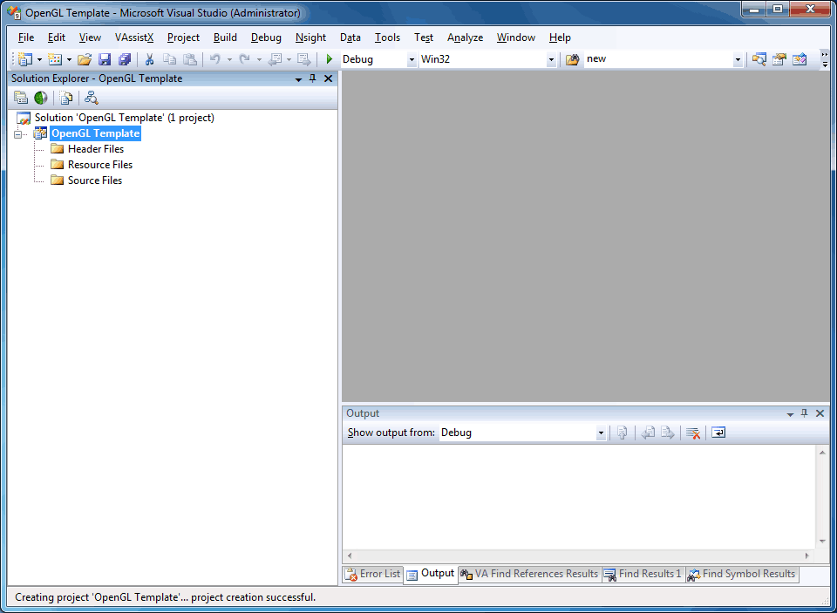Select the Header Files folder
Screen dimensions: 837x613
96,149
